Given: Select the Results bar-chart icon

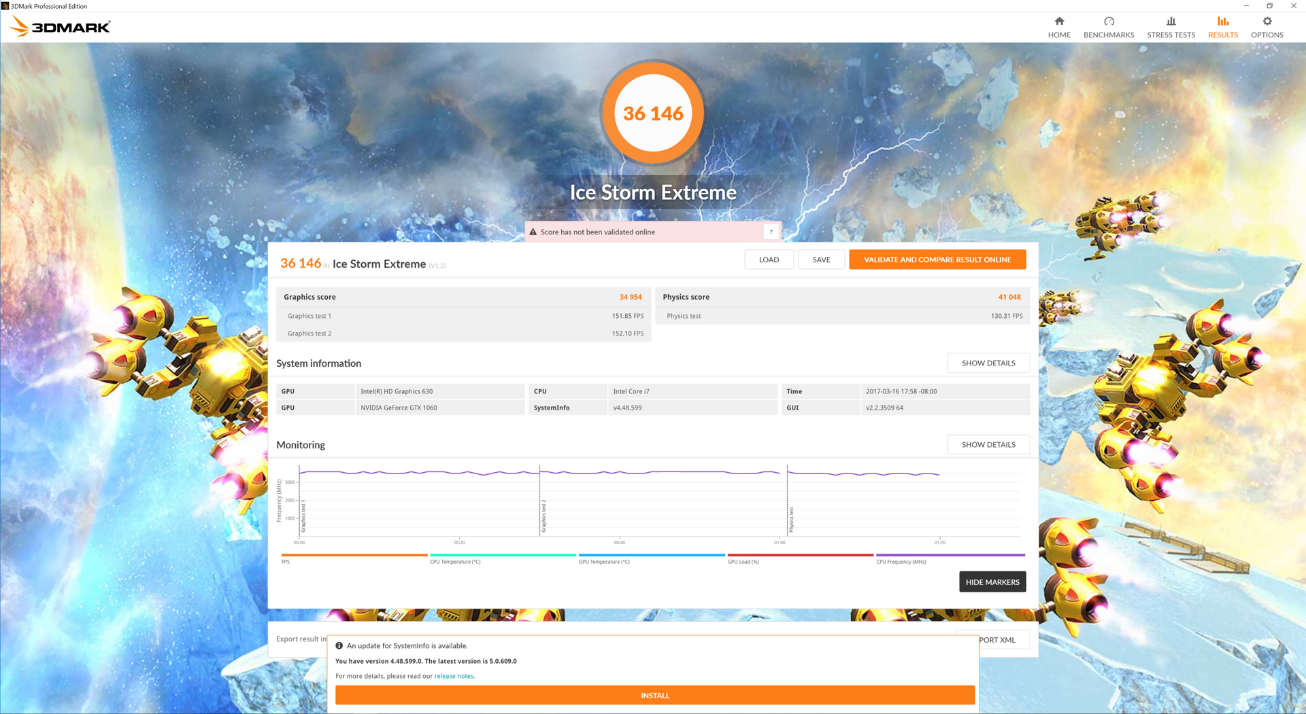Looking at the screenshot, I should (x=1223, y=21).
